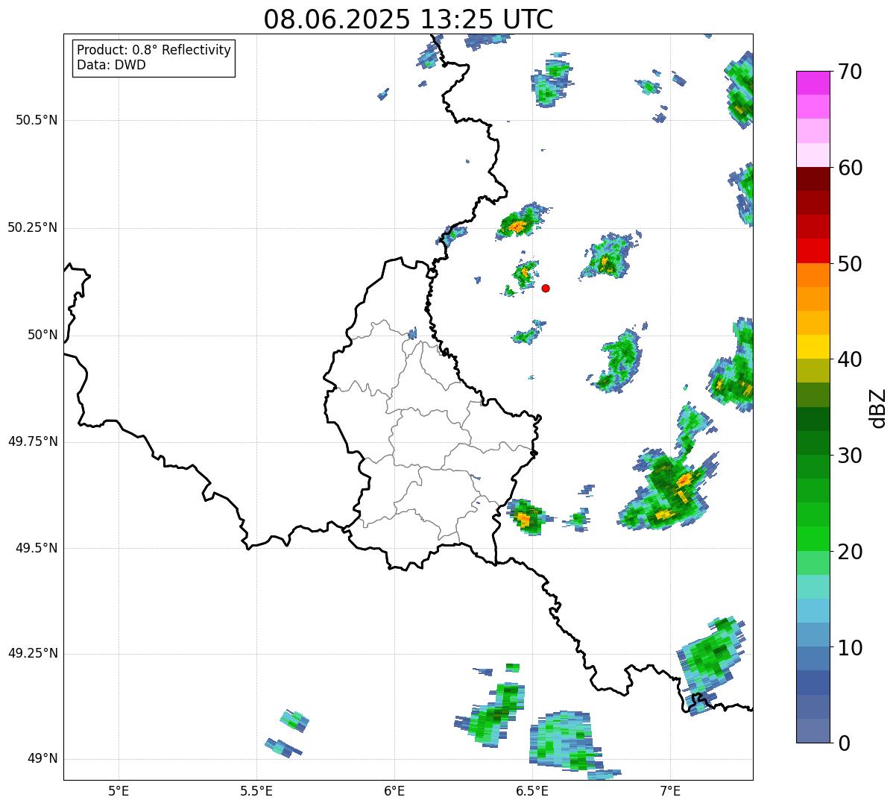Click the colorbar tick value 70

click(x=850, y=72)
